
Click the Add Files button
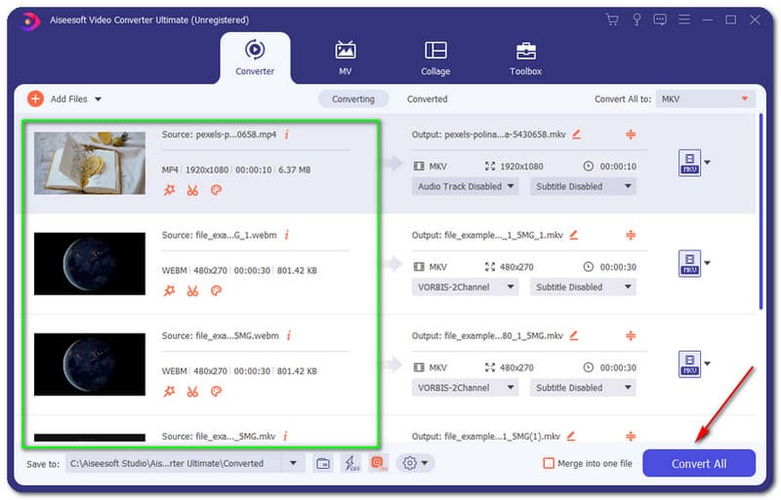click(64, 98)
